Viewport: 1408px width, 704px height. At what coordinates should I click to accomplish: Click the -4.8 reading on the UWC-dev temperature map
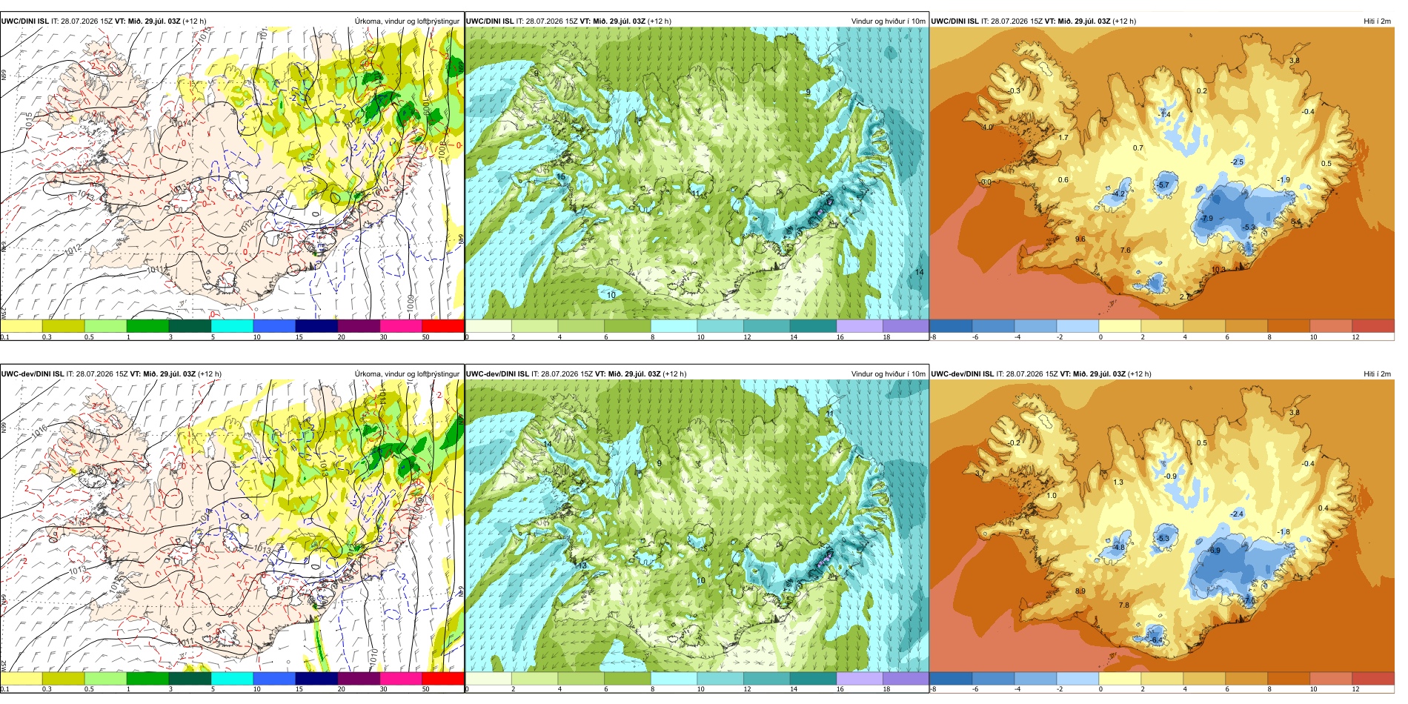click(1119, 548)
